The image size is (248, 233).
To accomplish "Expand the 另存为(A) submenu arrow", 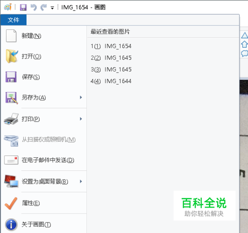I will 81,98.
